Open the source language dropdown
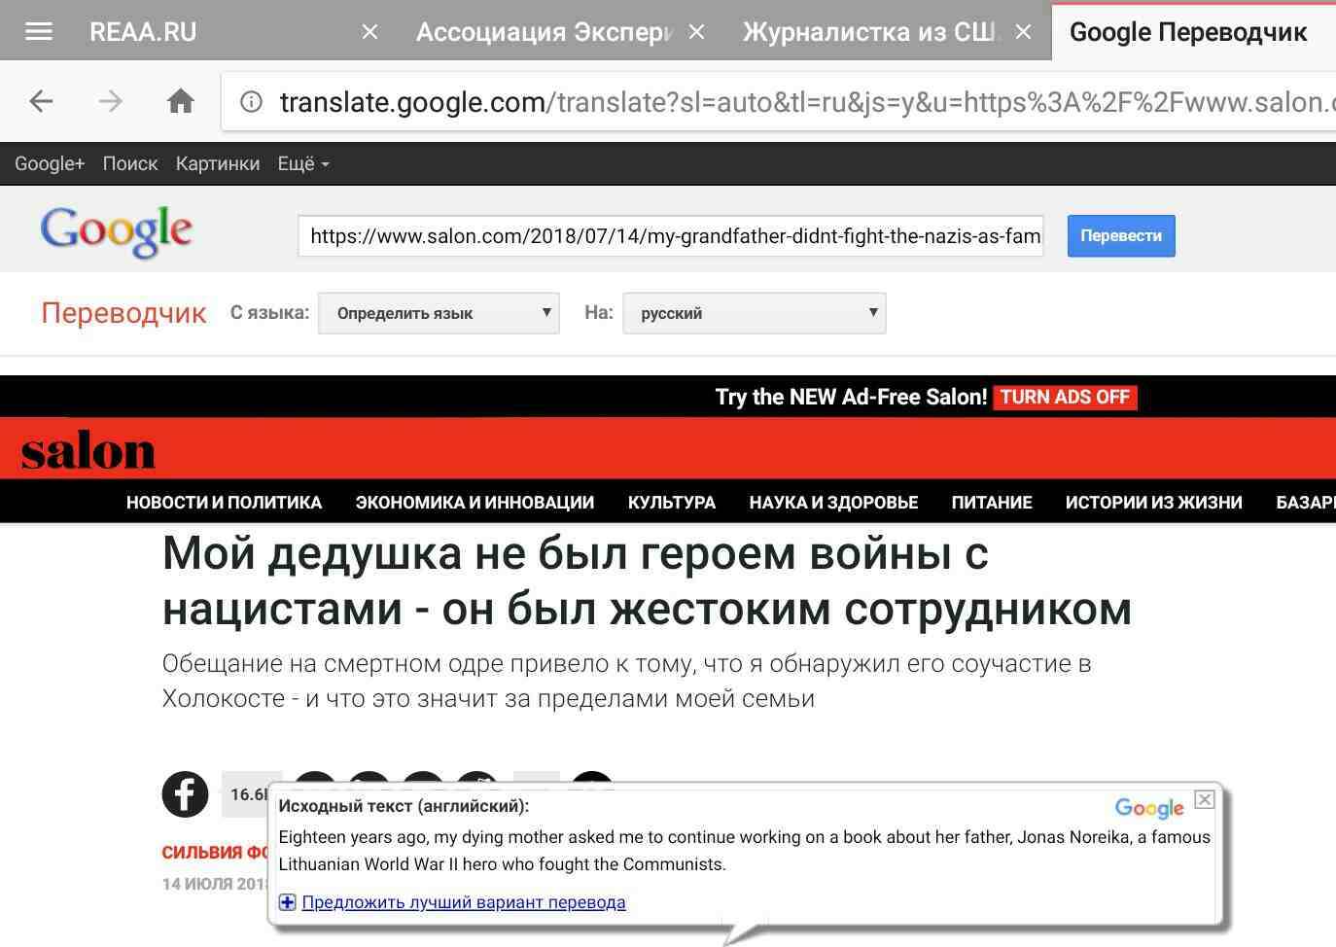The height and width of the screenshot is (947, 1336). click(439, 313)
